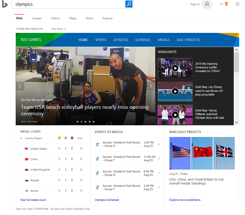Open MEDALS in Rio Games menu
This screenshot has height=215, width=245.
(x=164, y=40)
